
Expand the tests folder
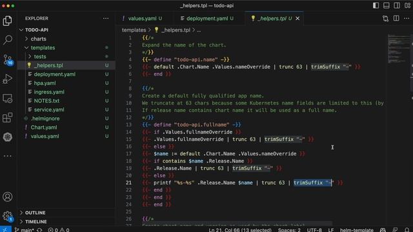(66, 57)
